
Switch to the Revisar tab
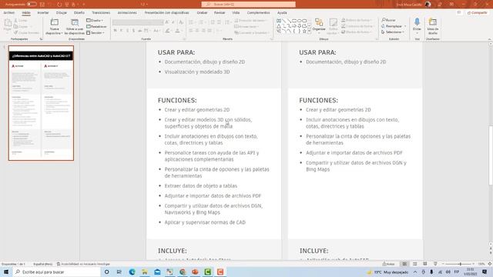[220, 13]
